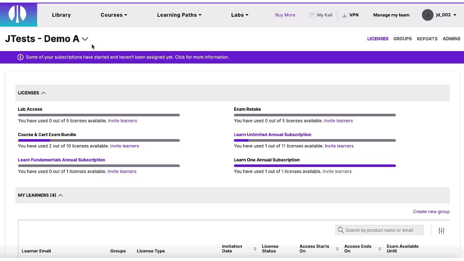Expand the JTests - Demo A team dropdown
The width and height of the screenshot is (464, 261).
coord(85,39)
